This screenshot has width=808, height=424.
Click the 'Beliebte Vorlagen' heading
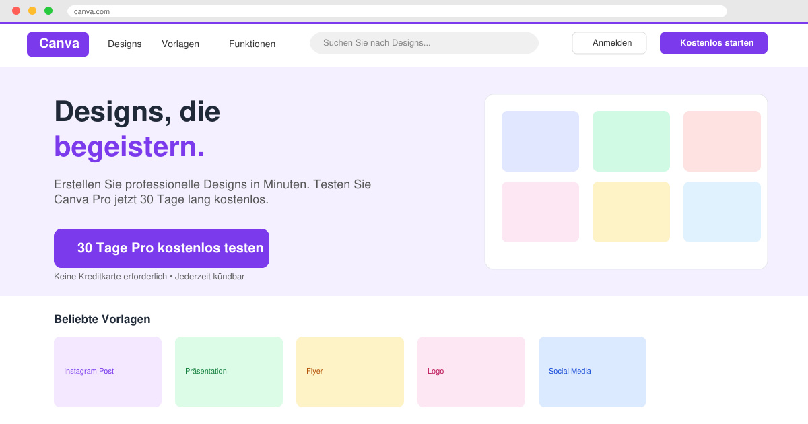(102, 319)
